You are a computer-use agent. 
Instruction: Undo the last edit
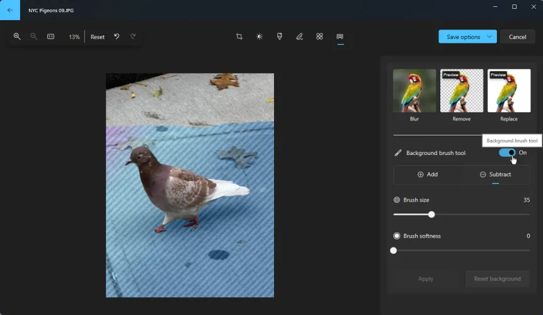tap(117, 37)
